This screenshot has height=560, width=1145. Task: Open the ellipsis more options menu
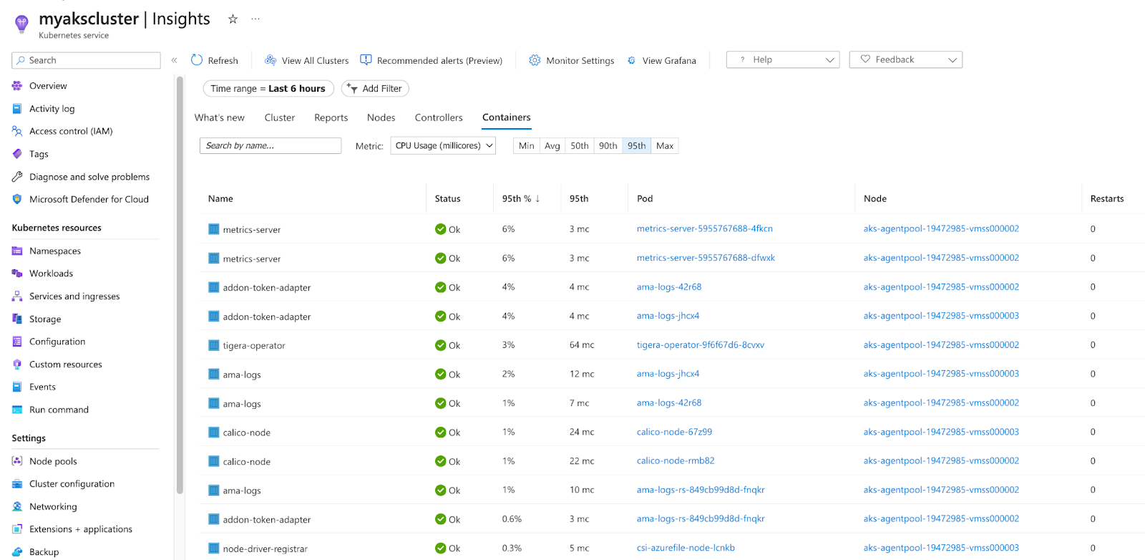click(x=255, y=19)
